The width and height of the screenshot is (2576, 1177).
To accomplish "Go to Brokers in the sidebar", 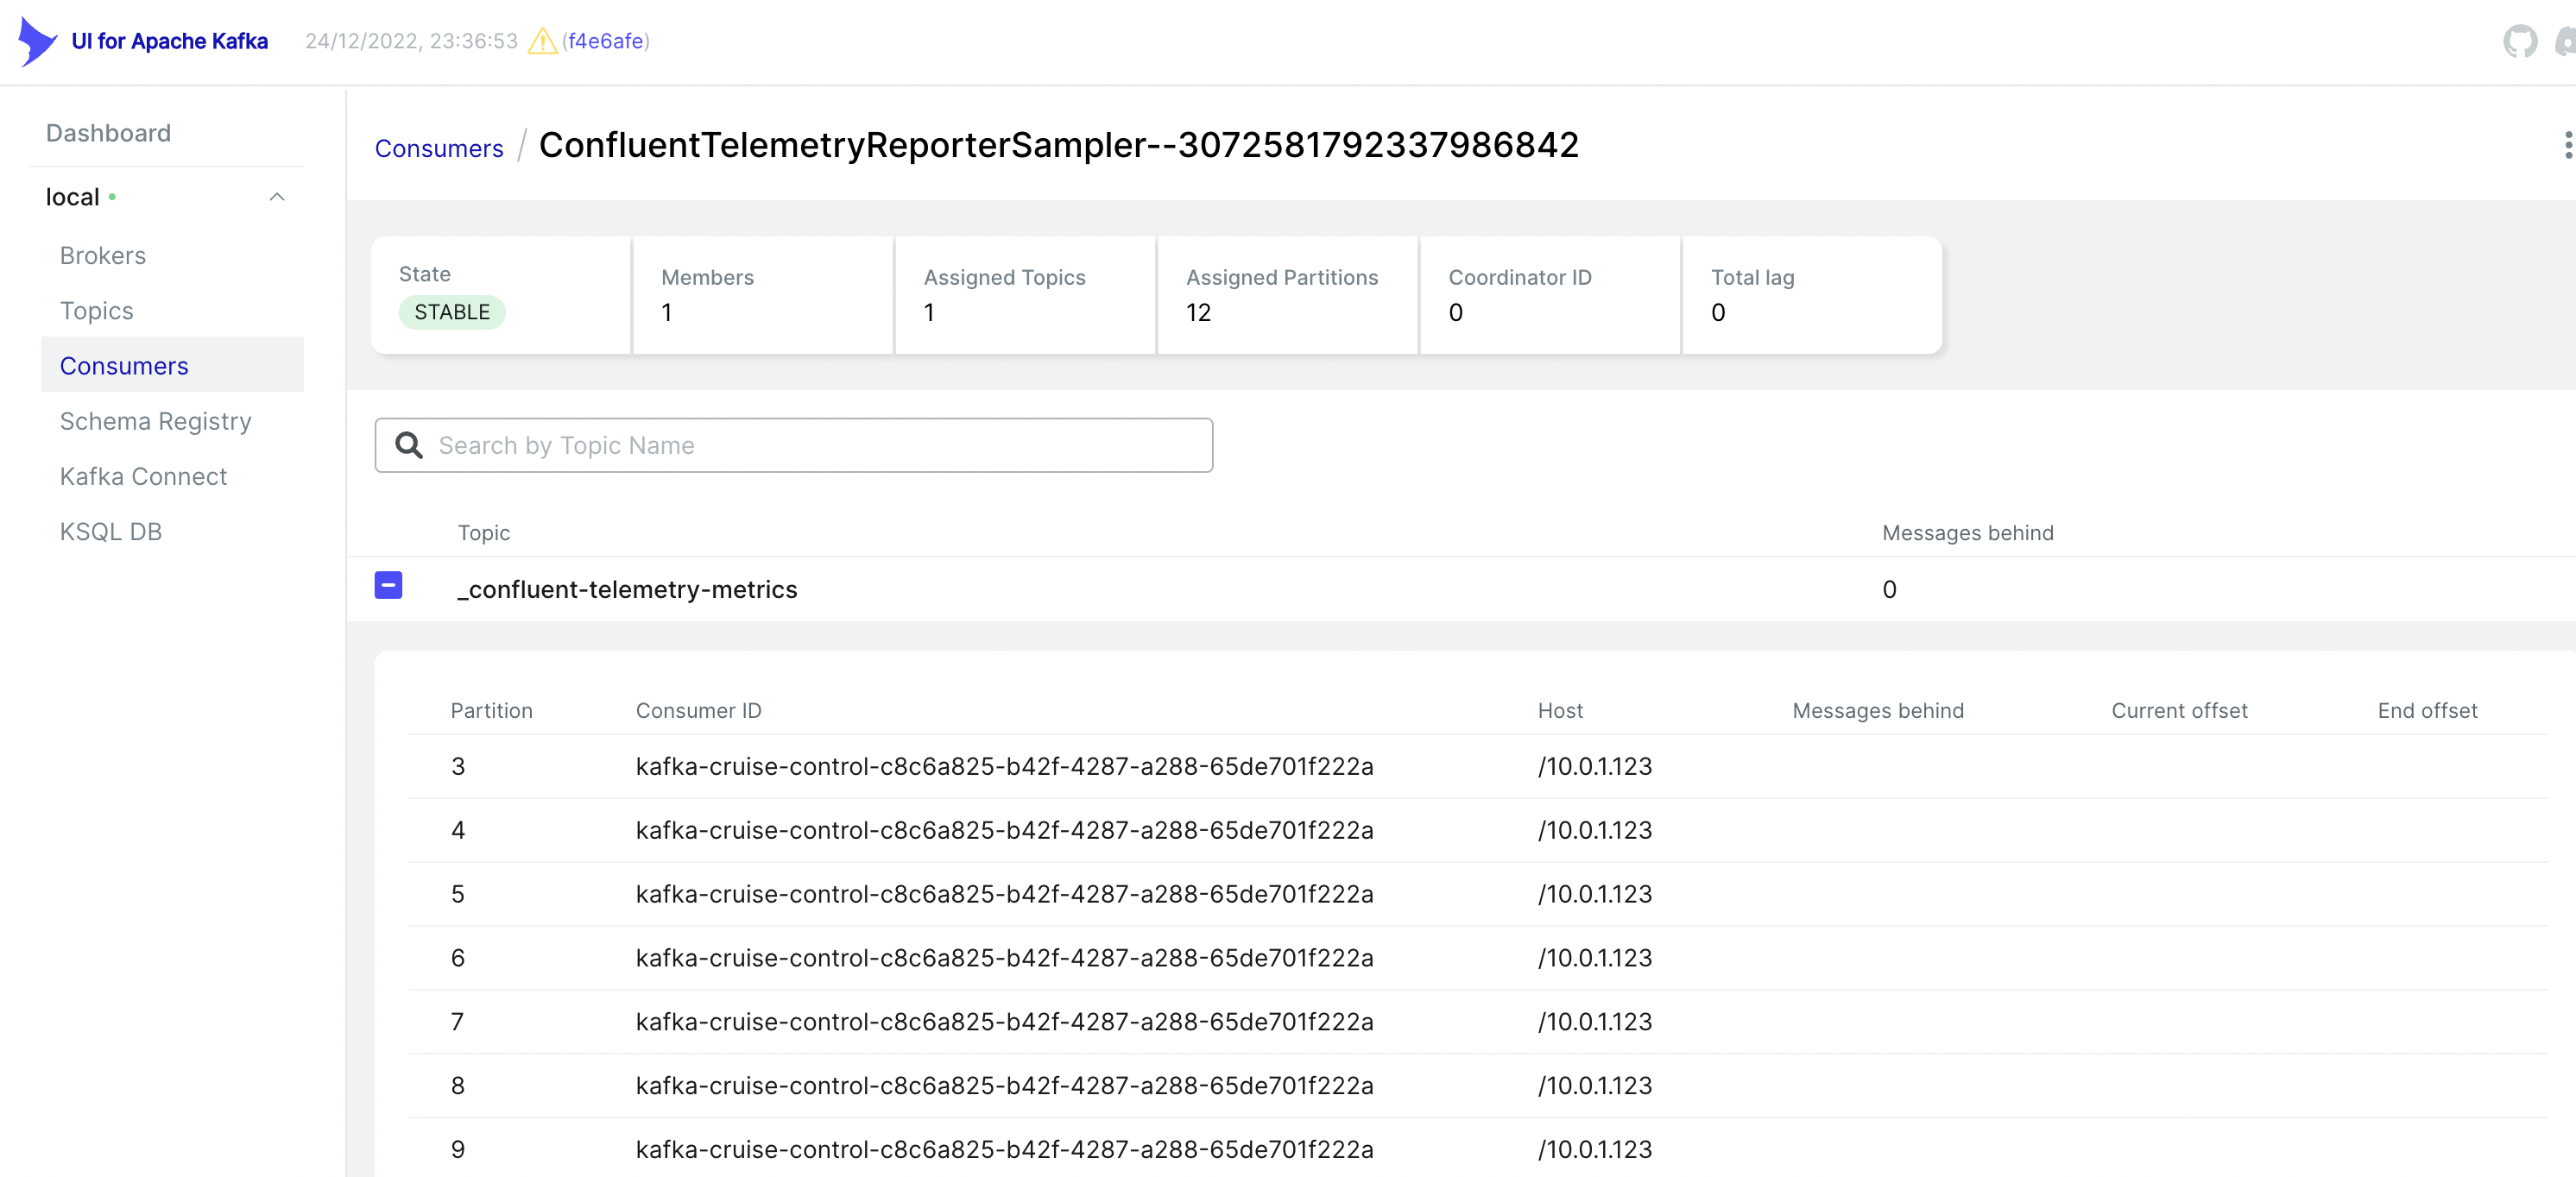I will [x=103, y=255].
